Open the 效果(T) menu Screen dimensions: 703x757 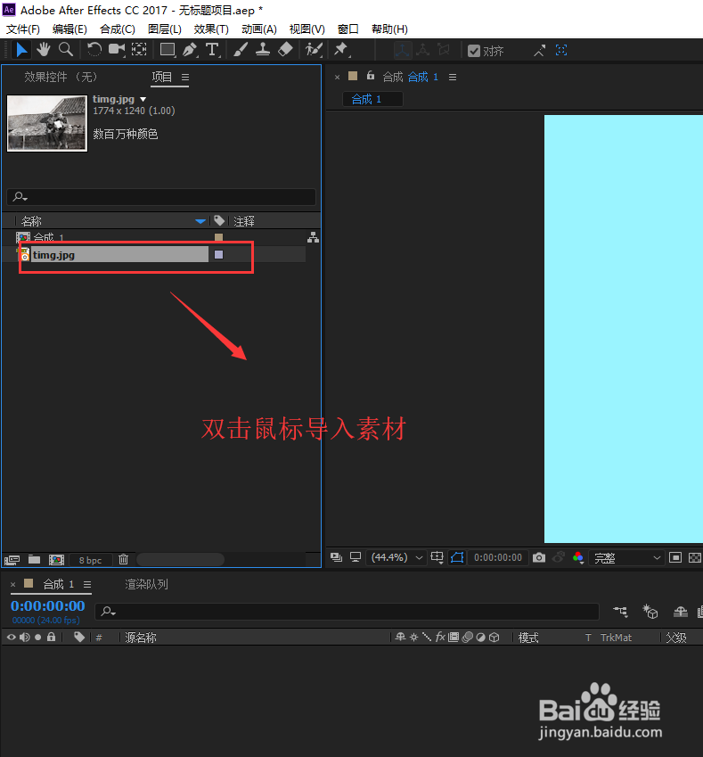click(211, 29)
